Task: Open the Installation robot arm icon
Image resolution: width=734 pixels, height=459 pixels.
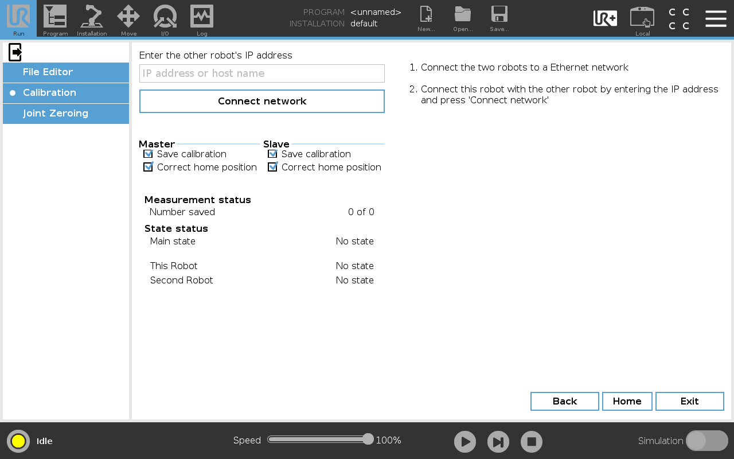Action: [92, 17]
